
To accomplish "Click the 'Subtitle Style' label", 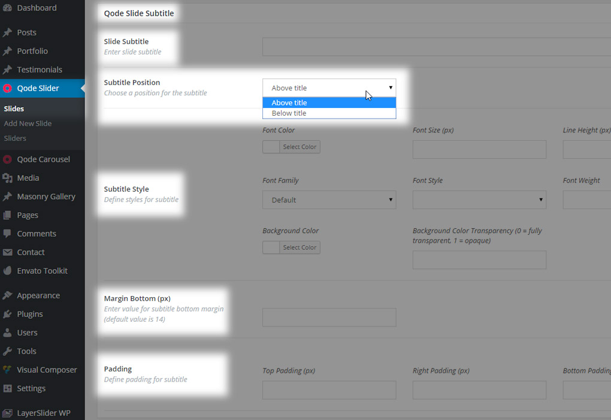I will [x=126, y=189].
